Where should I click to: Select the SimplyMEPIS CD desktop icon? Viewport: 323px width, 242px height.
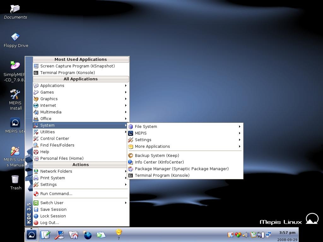click(x=15, y=71)
